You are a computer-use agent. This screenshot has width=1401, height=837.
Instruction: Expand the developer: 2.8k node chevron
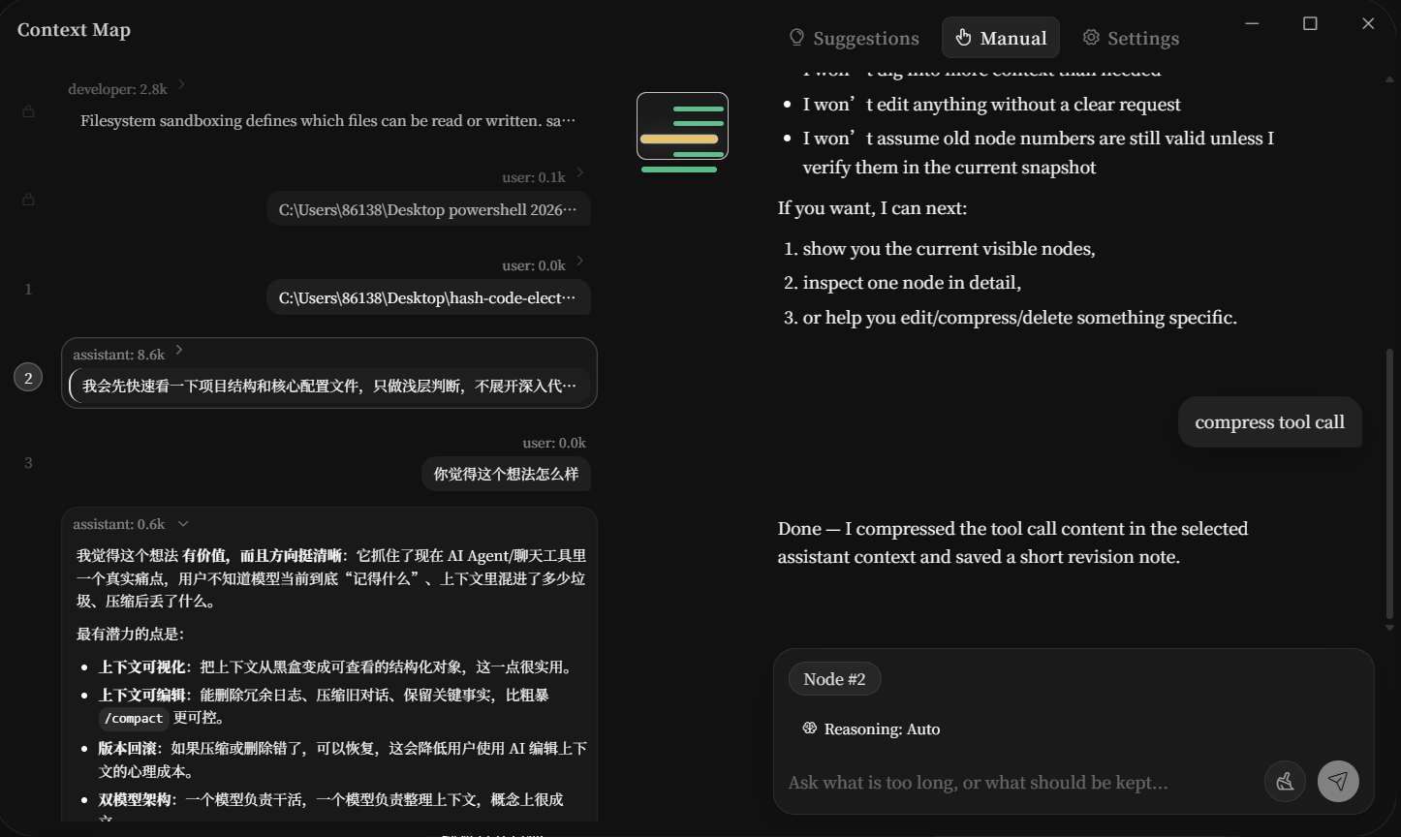(x=181, y=85)
